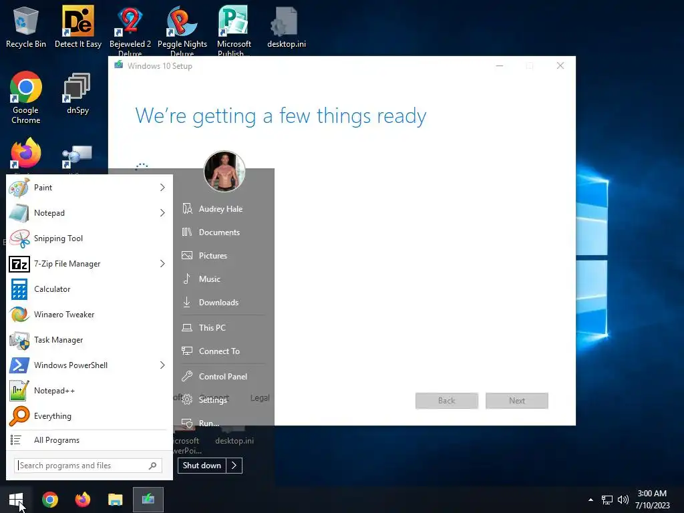Select the Google Chrome desktop icon
Screen dimensions: 684x513
pyautogui.click(x=26, y=98)
